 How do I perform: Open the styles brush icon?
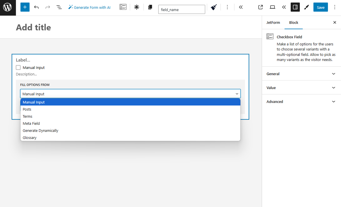coord(306,7)
